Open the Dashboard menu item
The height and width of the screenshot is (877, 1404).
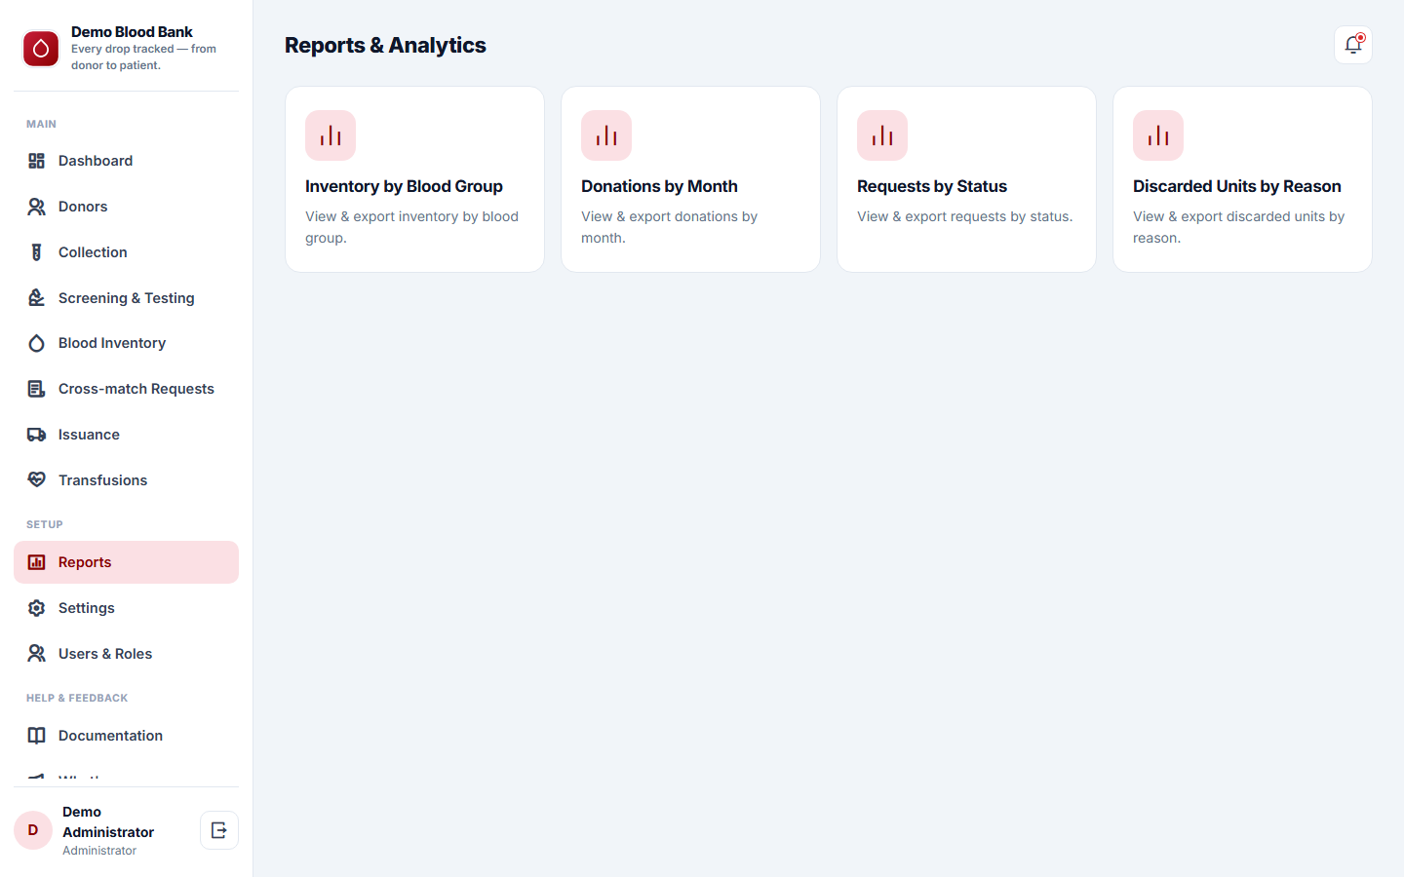[x=126, y=161]
